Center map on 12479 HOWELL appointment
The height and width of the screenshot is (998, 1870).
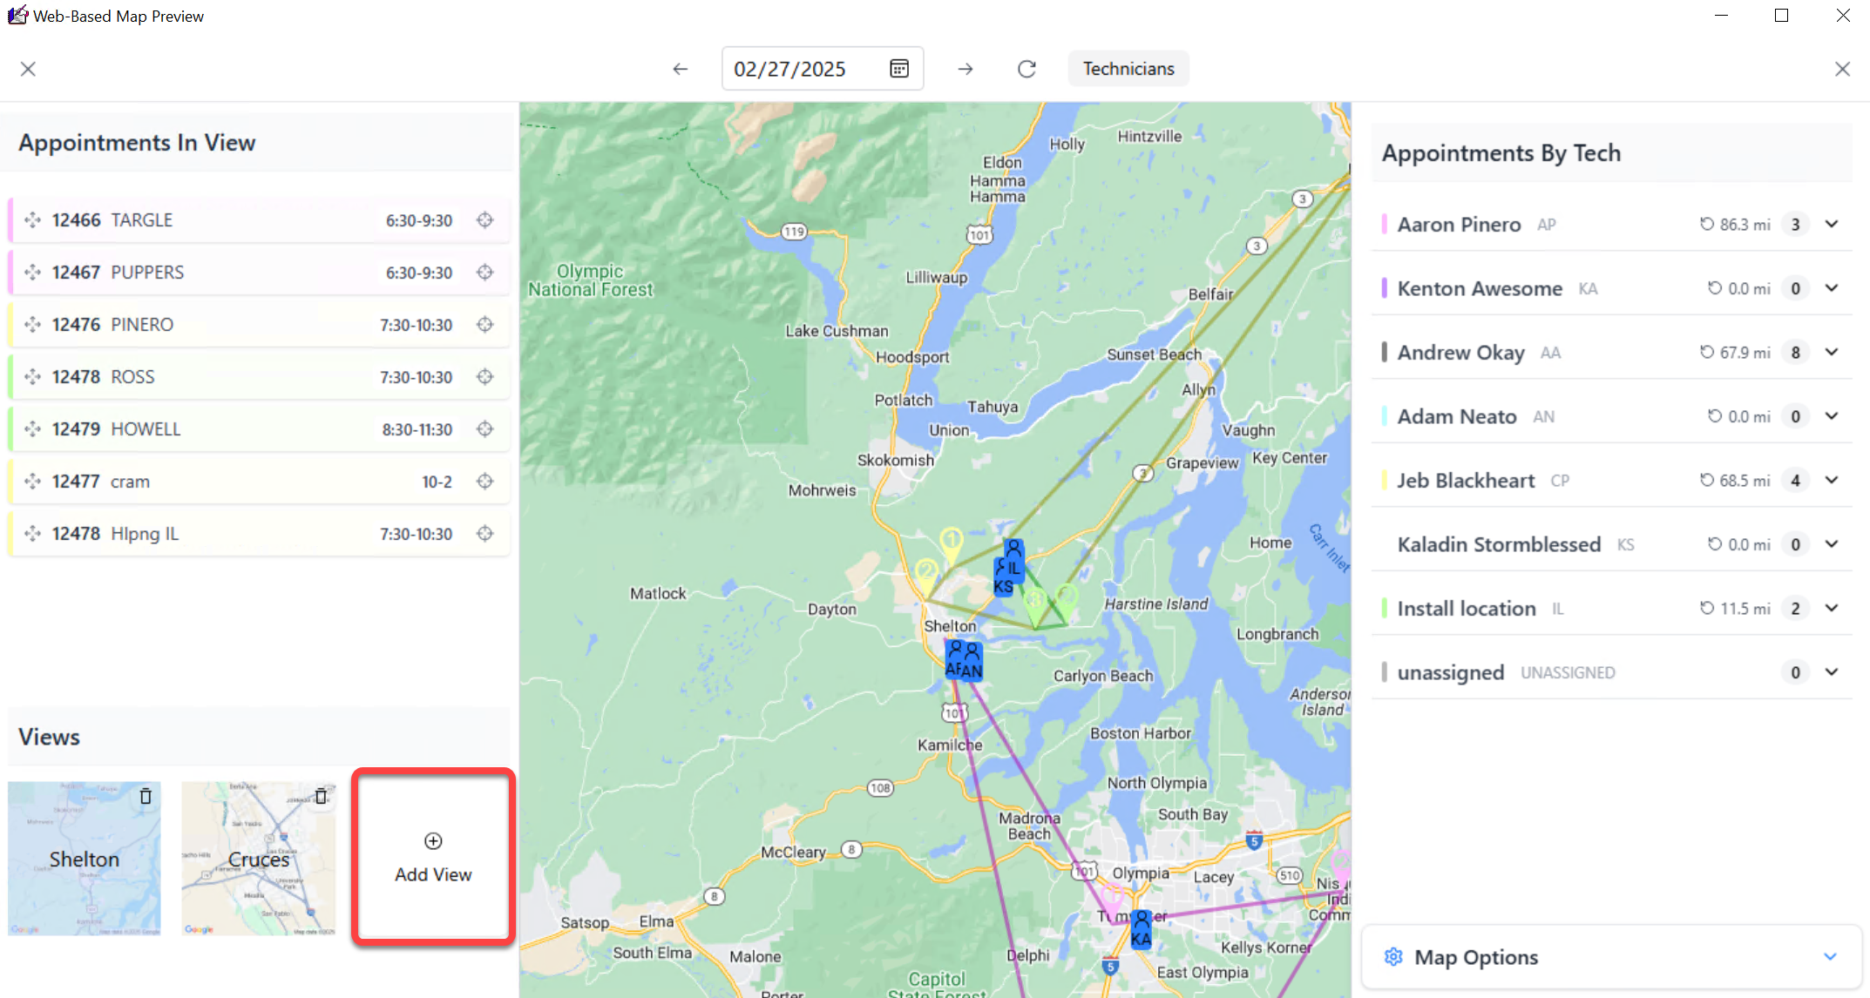(x=485, y=429)
